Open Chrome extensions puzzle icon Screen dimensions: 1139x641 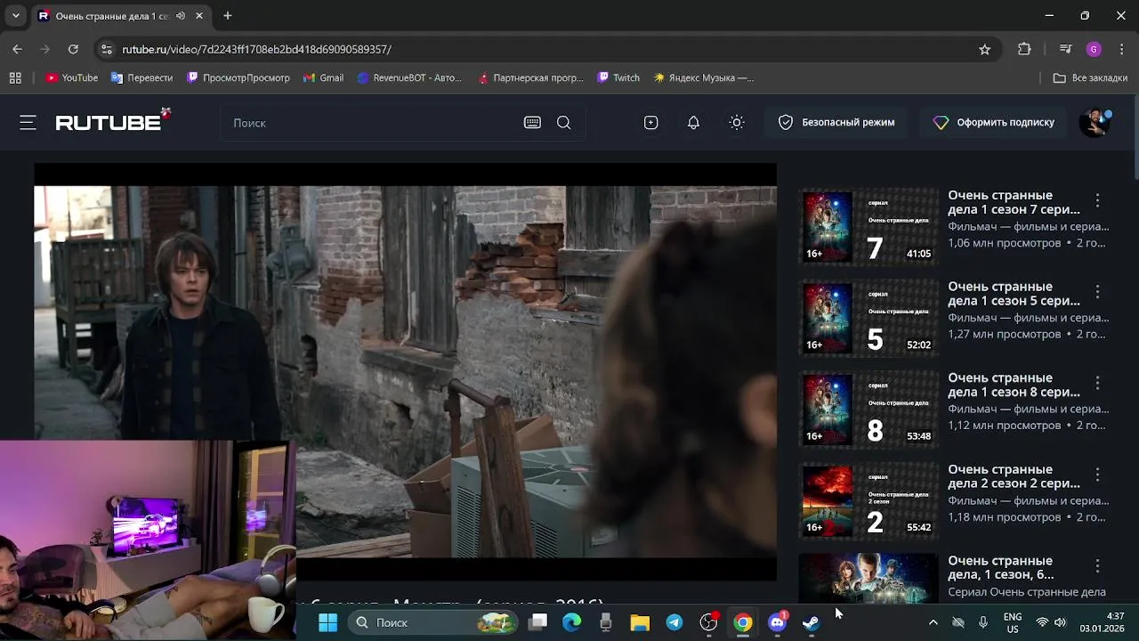[x=1024, y=49]
